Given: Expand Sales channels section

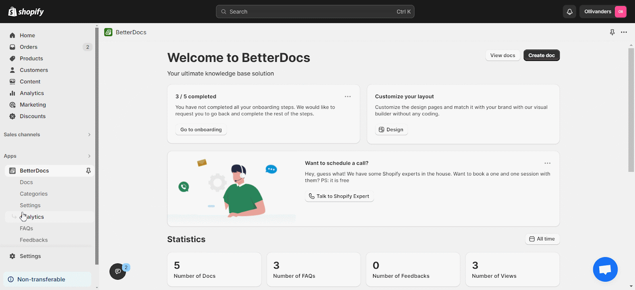Looking at the screenshot, I should pos(48,135).
